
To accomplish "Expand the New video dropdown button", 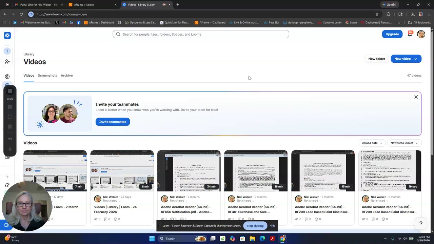I will point(406,59).
